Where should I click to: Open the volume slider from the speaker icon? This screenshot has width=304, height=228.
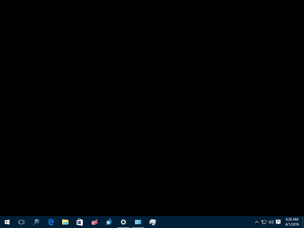(x=271, y=222)
